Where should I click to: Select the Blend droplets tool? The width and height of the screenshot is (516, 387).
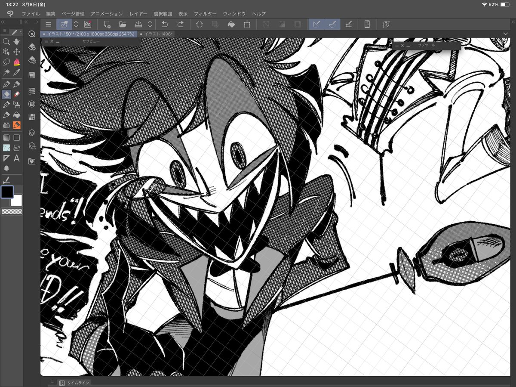click(6, 125)
